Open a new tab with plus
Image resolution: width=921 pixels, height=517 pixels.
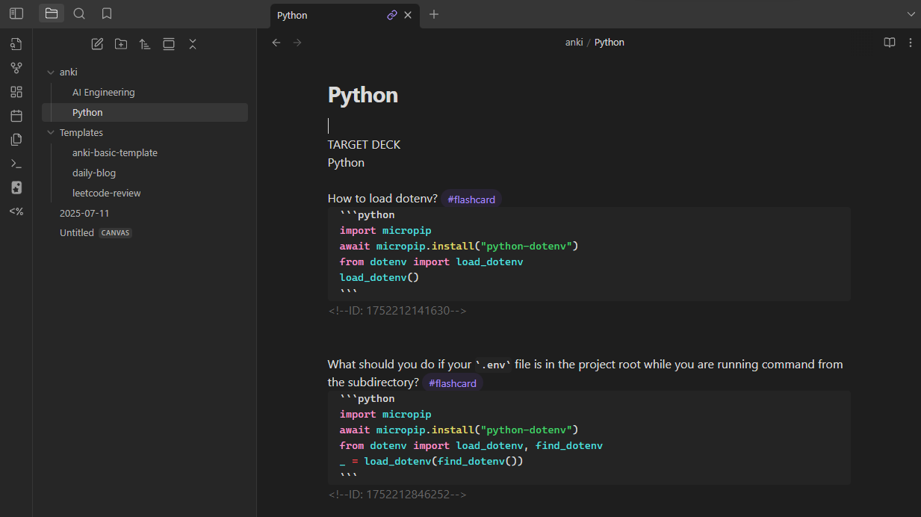pos(434,14)
